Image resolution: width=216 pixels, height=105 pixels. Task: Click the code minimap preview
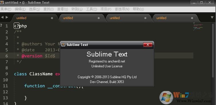pyautogui.click(x=198, y=27)
